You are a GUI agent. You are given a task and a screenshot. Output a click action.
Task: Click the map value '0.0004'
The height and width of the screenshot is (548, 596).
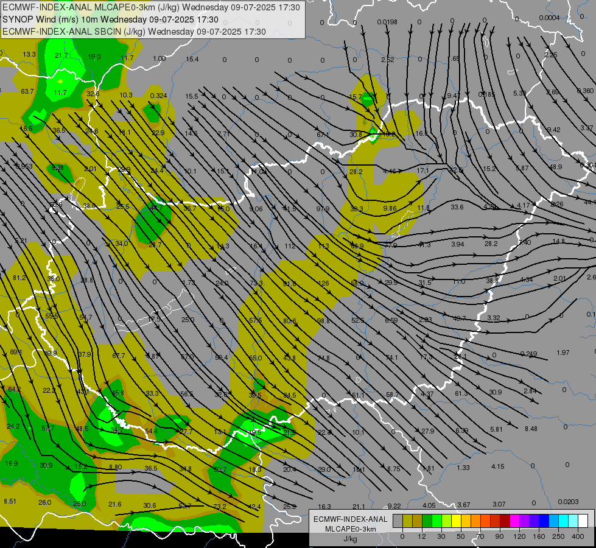(x=549, y=18)
